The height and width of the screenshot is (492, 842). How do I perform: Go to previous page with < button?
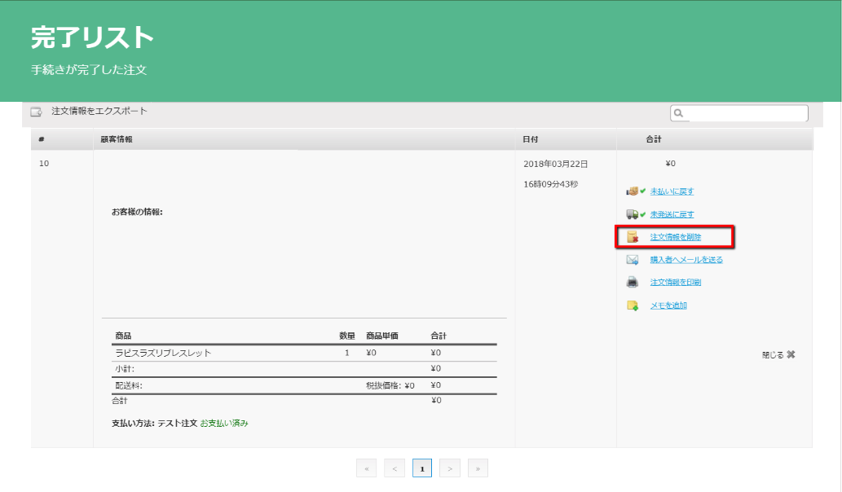coord(395,468)
